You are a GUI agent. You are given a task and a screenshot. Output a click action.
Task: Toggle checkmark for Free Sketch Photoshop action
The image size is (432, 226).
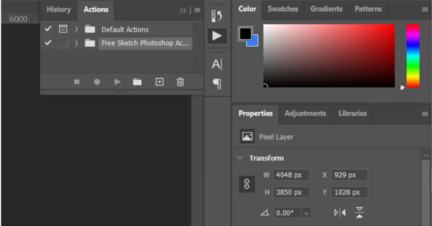pos(48,43)
